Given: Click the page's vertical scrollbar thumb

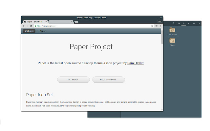Looking at the screenshot, I should pyautogui.click(x=162, y=37).
